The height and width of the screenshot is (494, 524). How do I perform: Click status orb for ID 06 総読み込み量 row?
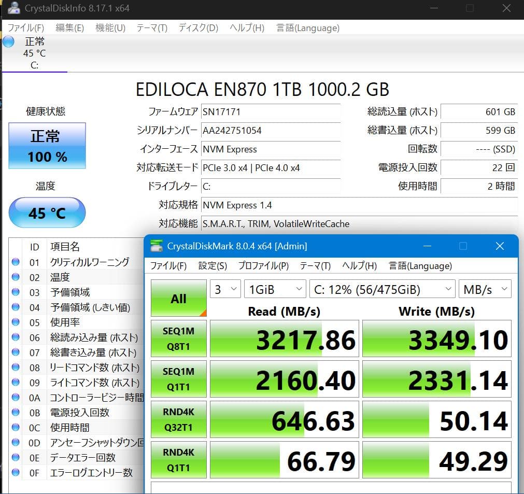coord(16,337)
